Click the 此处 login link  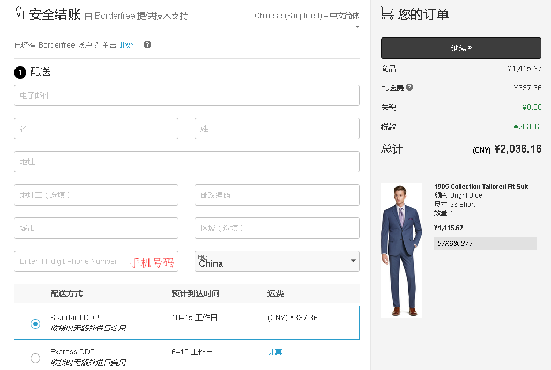126,45
